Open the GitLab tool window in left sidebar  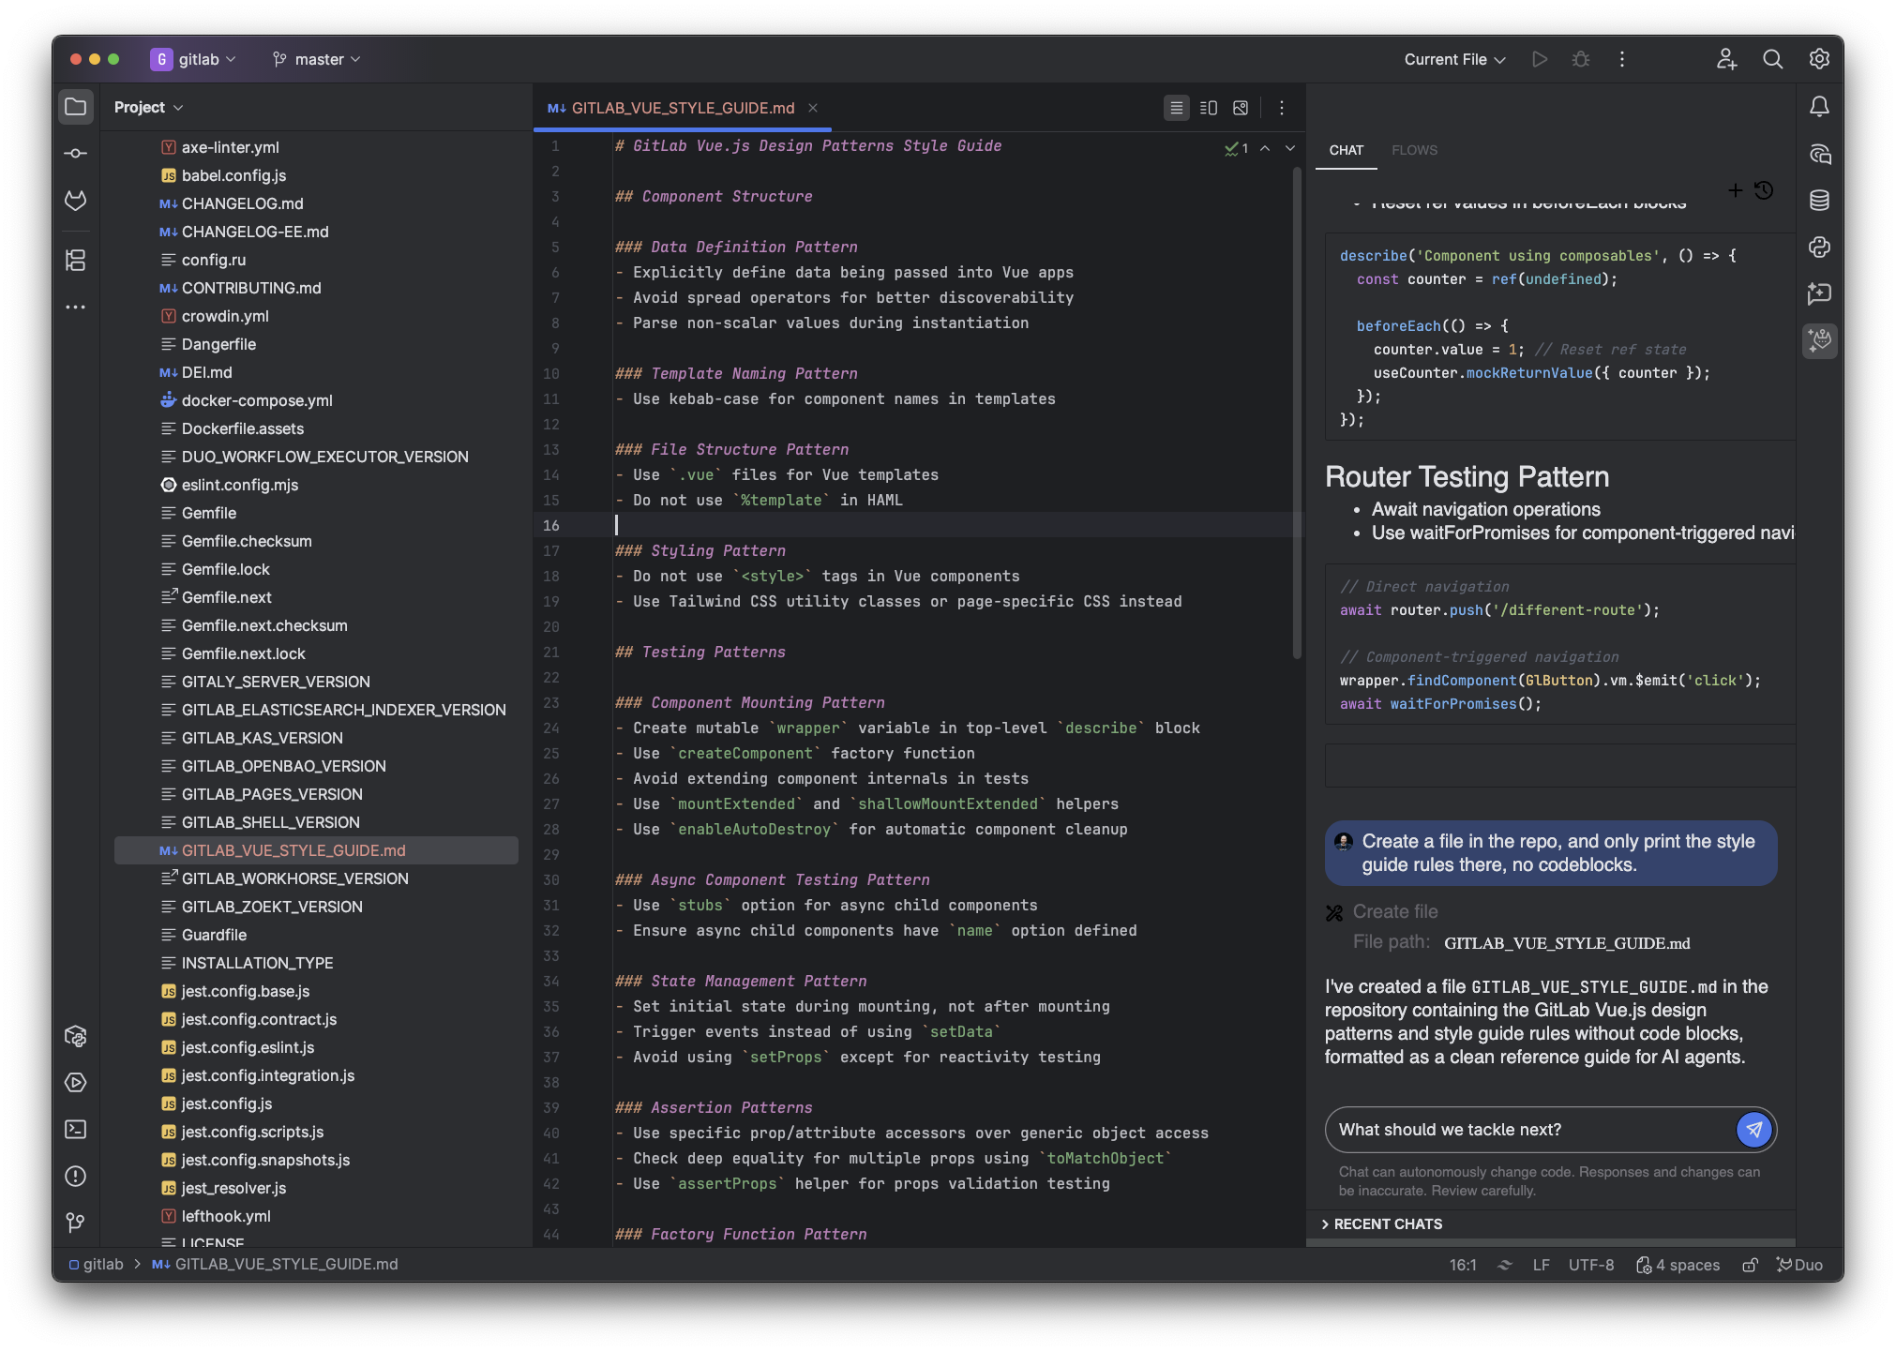pyautogui.click(x=76, y=200)
